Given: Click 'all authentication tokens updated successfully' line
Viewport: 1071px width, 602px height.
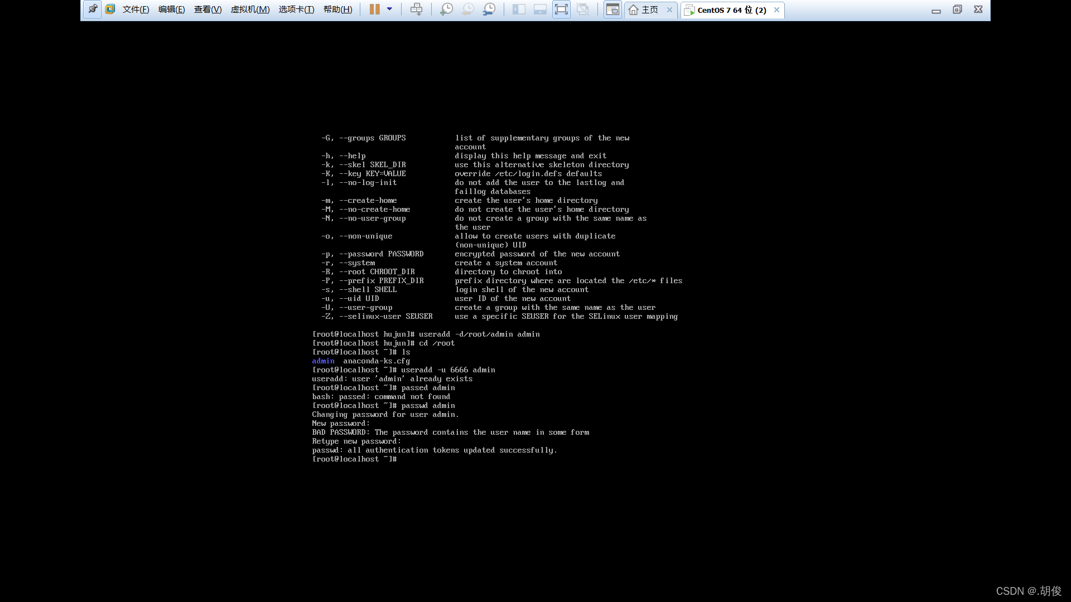Looking at the screenshot, I should pos(435,450).
